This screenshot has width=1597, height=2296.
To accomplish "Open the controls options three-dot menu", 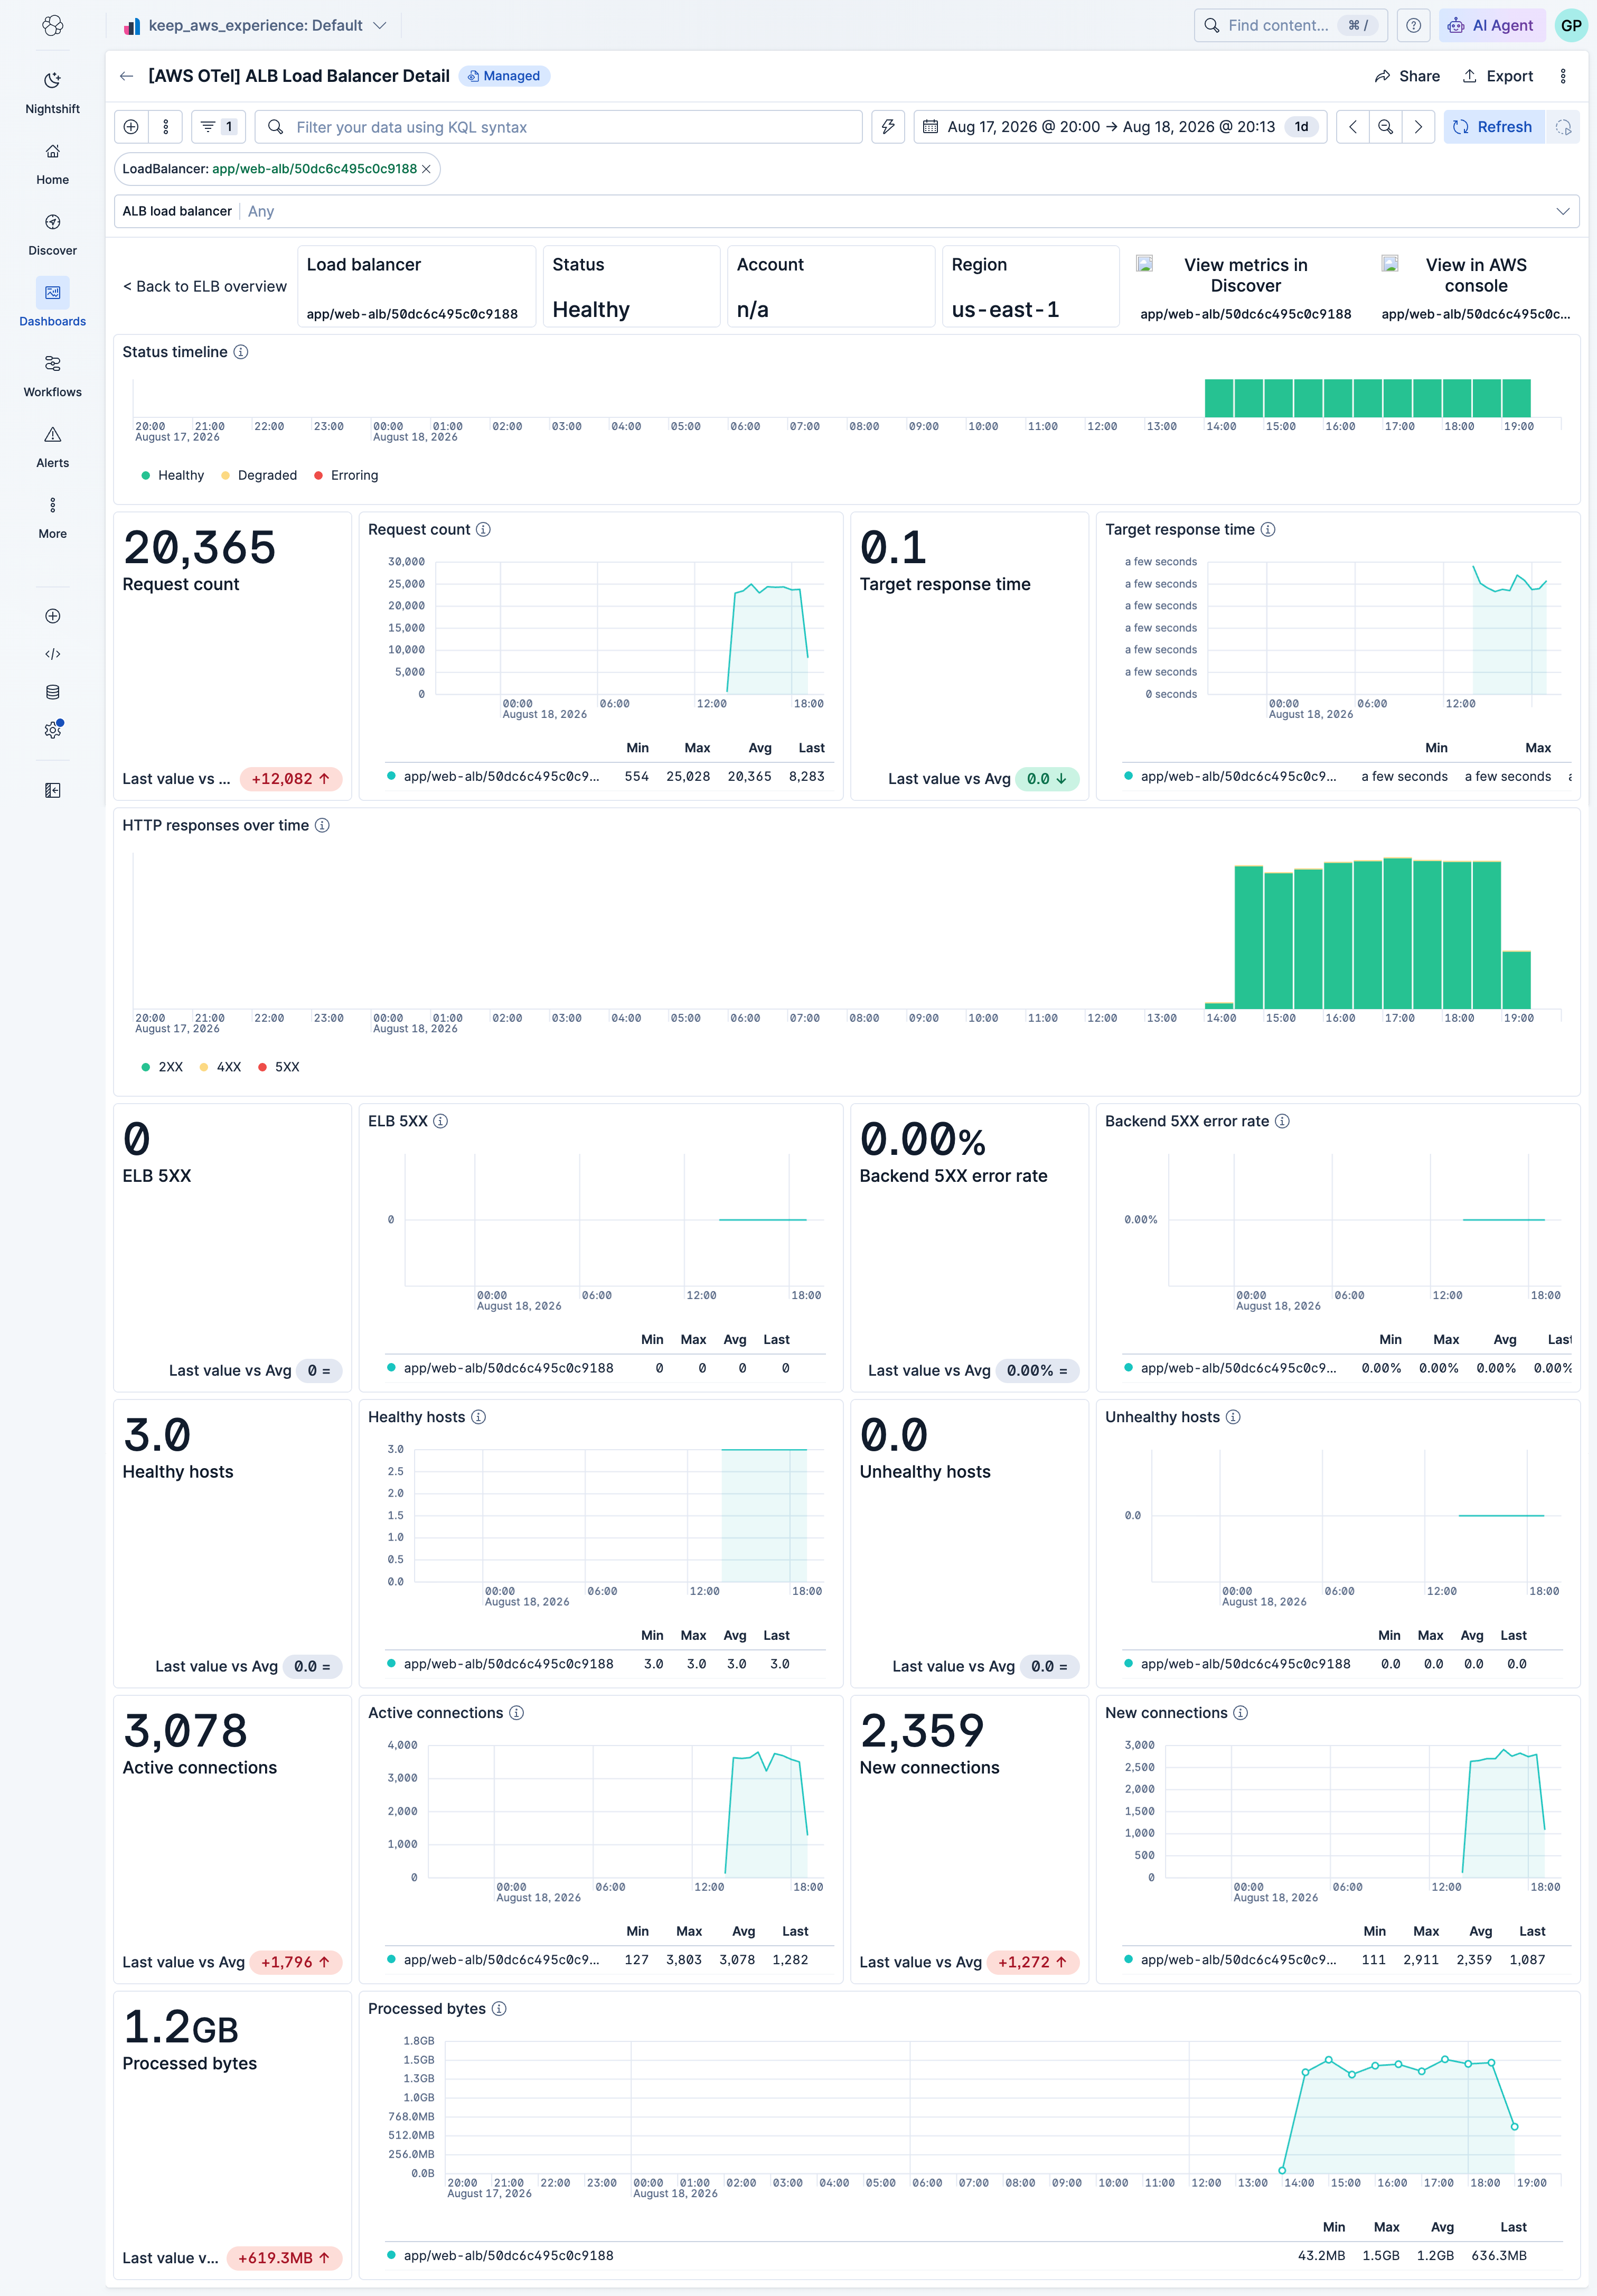I will coord(166,127).
